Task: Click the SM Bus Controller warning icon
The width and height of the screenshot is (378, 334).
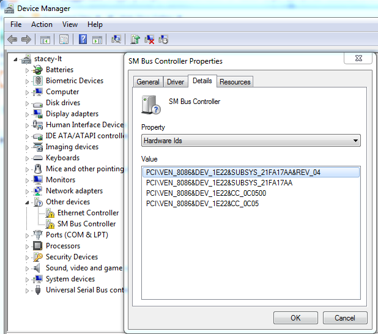Action: (50, 224)
